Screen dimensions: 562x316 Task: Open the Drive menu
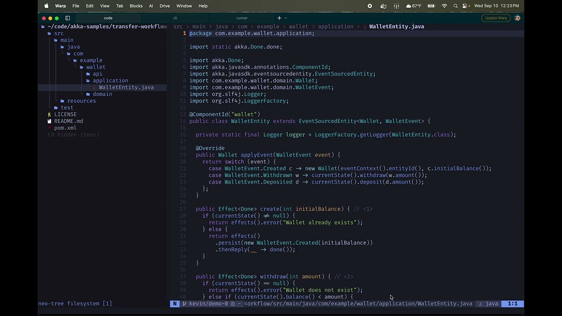point(165,6)
